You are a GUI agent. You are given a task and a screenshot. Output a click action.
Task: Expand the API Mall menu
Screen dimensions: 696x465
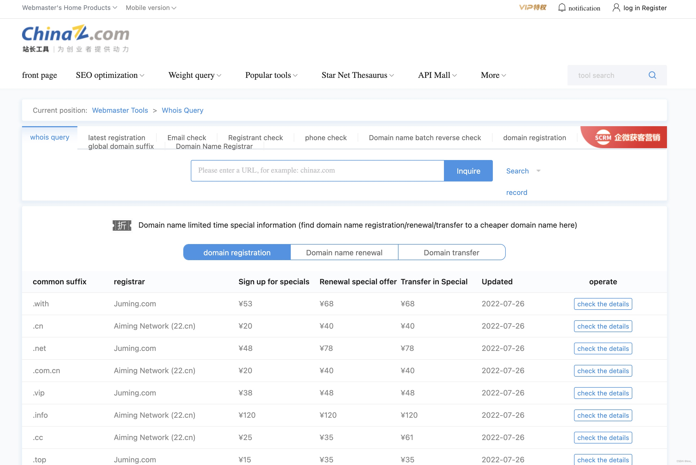(437, 75)
